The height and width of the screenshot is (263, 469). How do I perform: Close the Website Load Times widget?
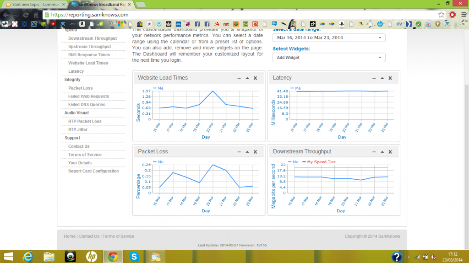[256, 78]
